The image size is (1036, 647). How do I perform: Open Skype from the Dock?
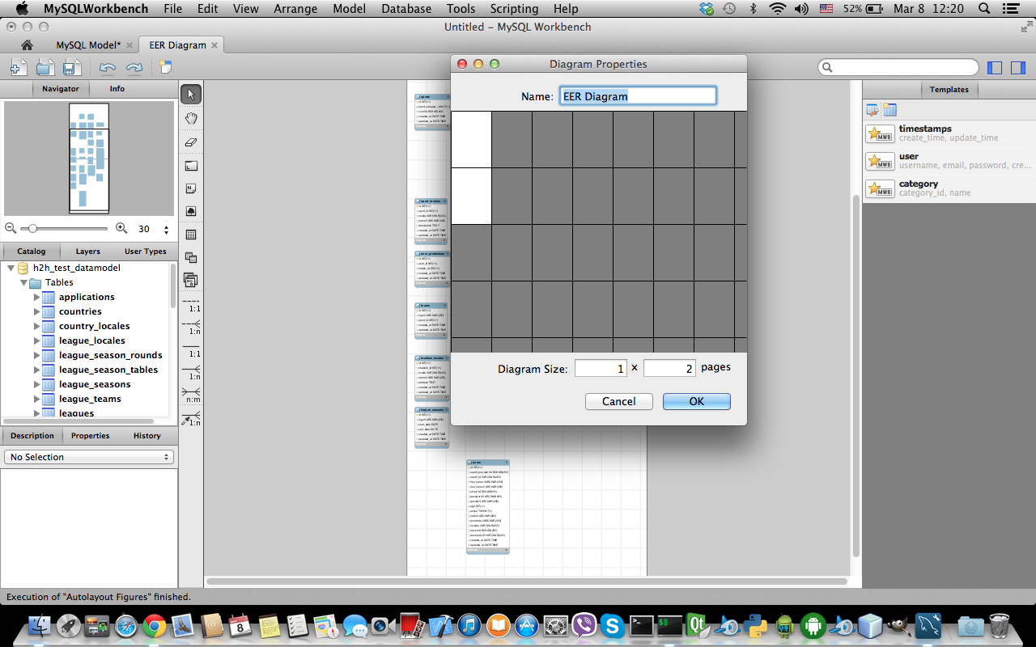612,625
